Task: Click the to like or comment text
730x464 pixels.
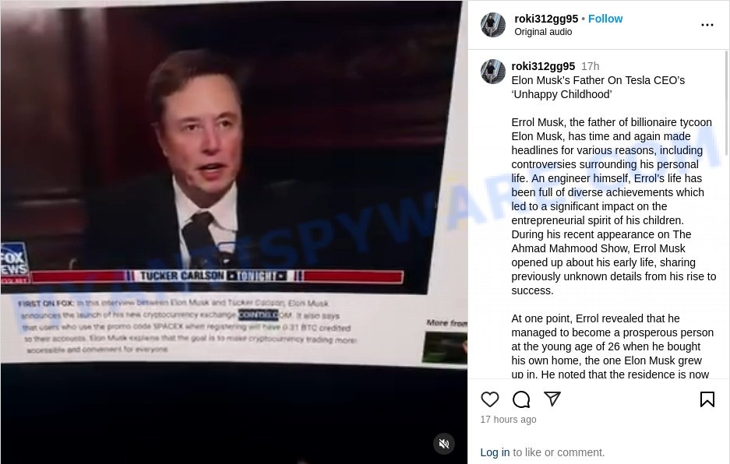Action: (559, 452)
